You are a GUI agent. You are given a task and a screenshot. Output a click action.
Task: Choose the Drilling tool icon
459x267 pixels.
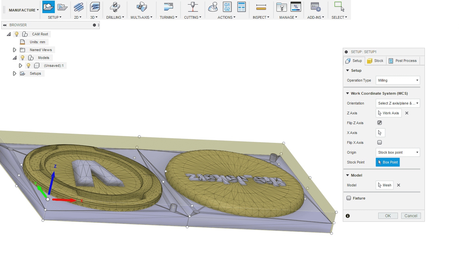115,7
